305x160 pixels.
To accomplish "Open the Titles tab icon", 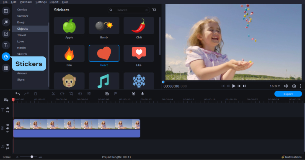I will tap(6, 45).
